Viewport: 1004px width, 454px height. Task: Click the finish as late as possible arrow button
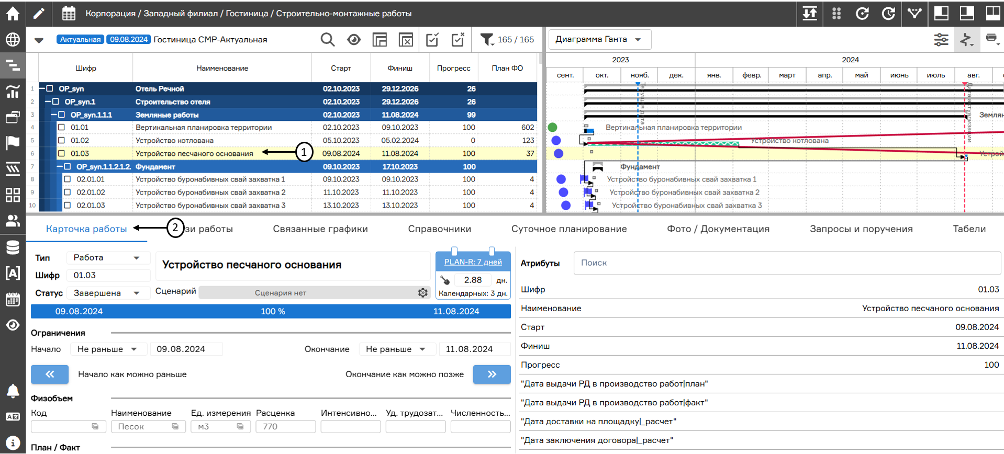pos(492,374)
